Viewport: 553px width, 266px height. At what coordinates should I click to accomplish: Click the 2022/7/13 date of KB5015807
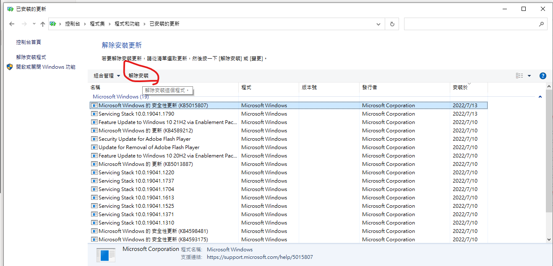[x=465, y=106]
